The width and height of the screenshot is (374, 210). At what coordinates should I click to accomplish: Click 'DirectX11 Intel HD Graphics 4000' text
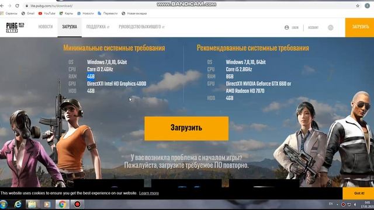point(117,83)
